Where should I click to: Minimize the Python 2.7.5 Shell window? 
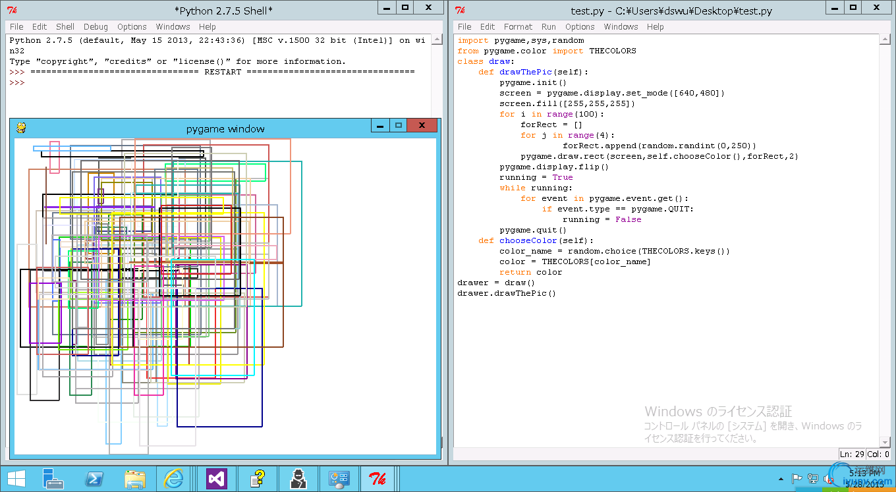[387, 8]
